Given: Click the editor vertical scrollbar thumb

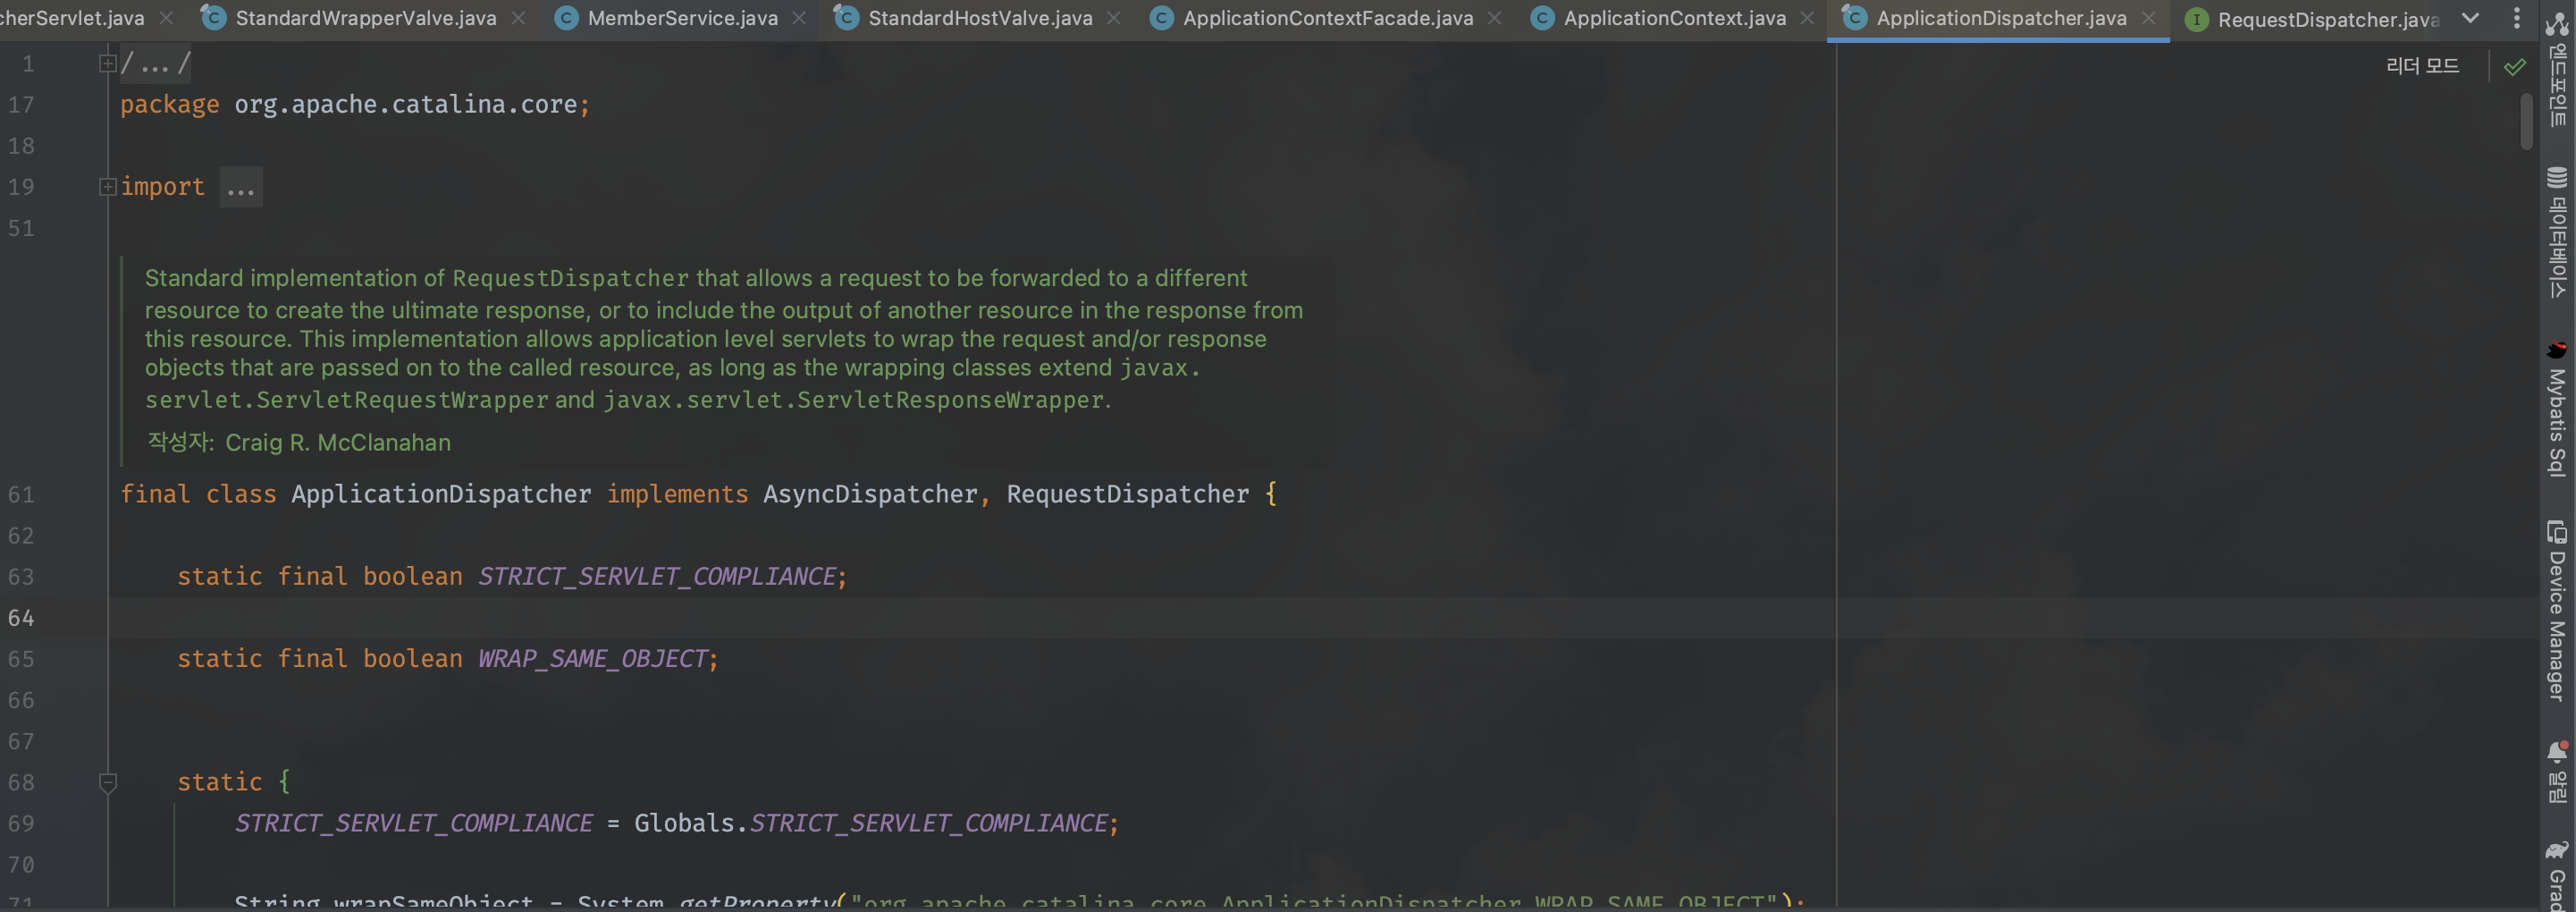Looking at the screenshot, I should pyautogui.click(x=2526, y=120).
